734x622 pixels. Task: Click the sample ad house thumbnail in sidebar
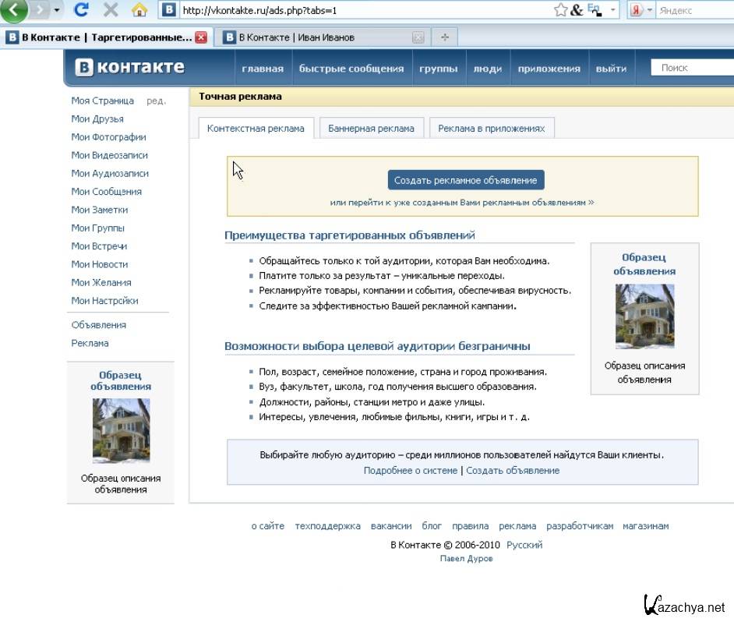pos(121,430)
